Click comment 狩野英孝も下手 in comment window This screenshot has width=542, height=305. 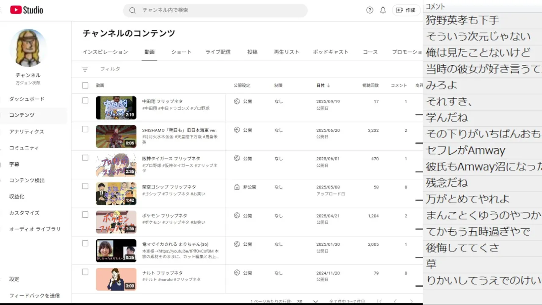tap(462, 20)
